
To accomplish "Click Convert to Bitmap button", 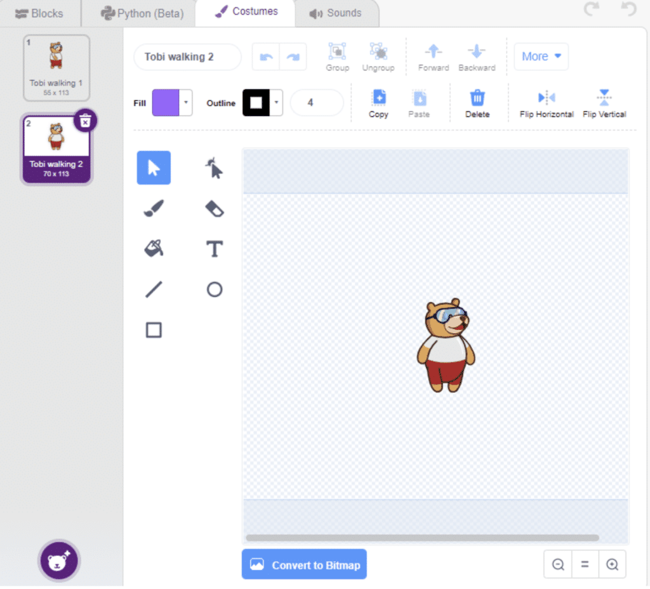I will [x=304, y=565].
